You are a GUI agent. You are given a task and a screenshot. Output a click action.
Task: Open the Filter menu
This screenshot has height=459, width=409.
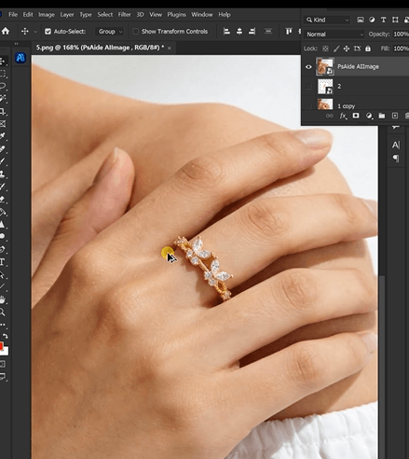click(124, 15)
